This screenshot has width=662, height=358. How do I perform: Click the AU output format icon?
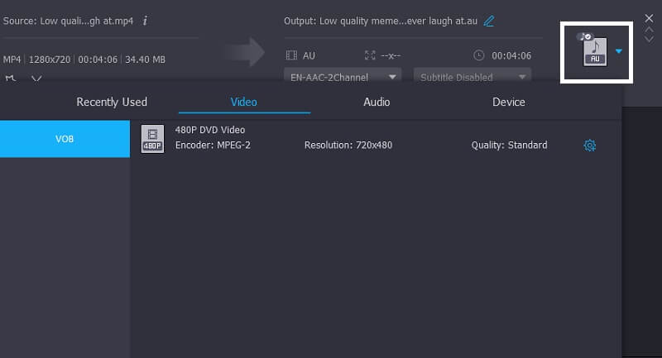(x=595, y=50)
